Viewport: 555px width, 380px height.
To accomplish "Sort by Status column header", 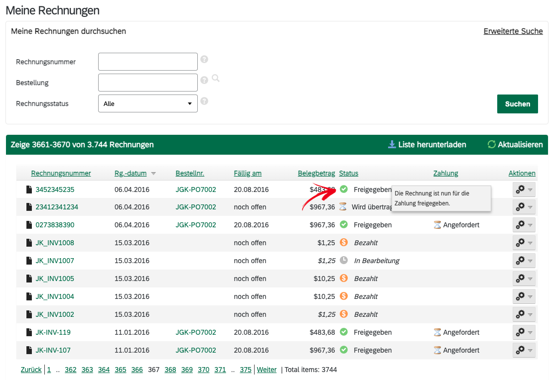I will click(x=349, y=173).
